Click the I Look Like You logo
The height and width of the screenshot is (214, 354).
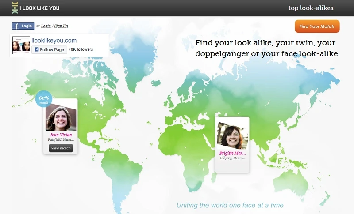click(36, 8)
